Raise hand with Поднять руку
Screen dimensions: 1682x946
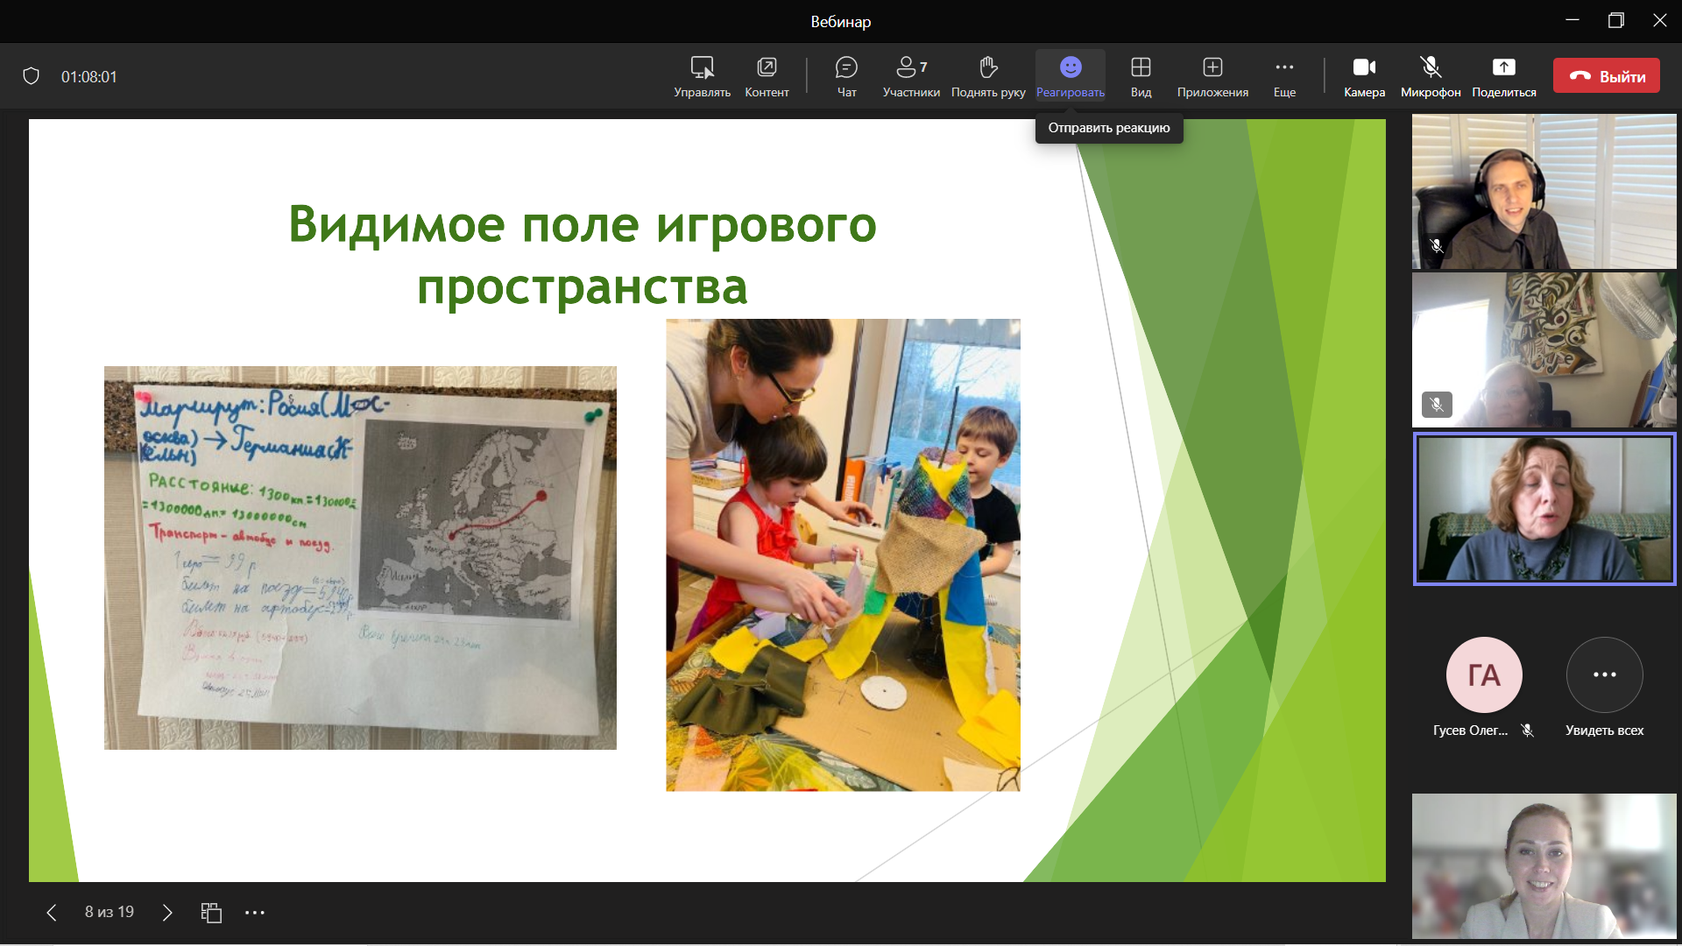click(987, 75)
